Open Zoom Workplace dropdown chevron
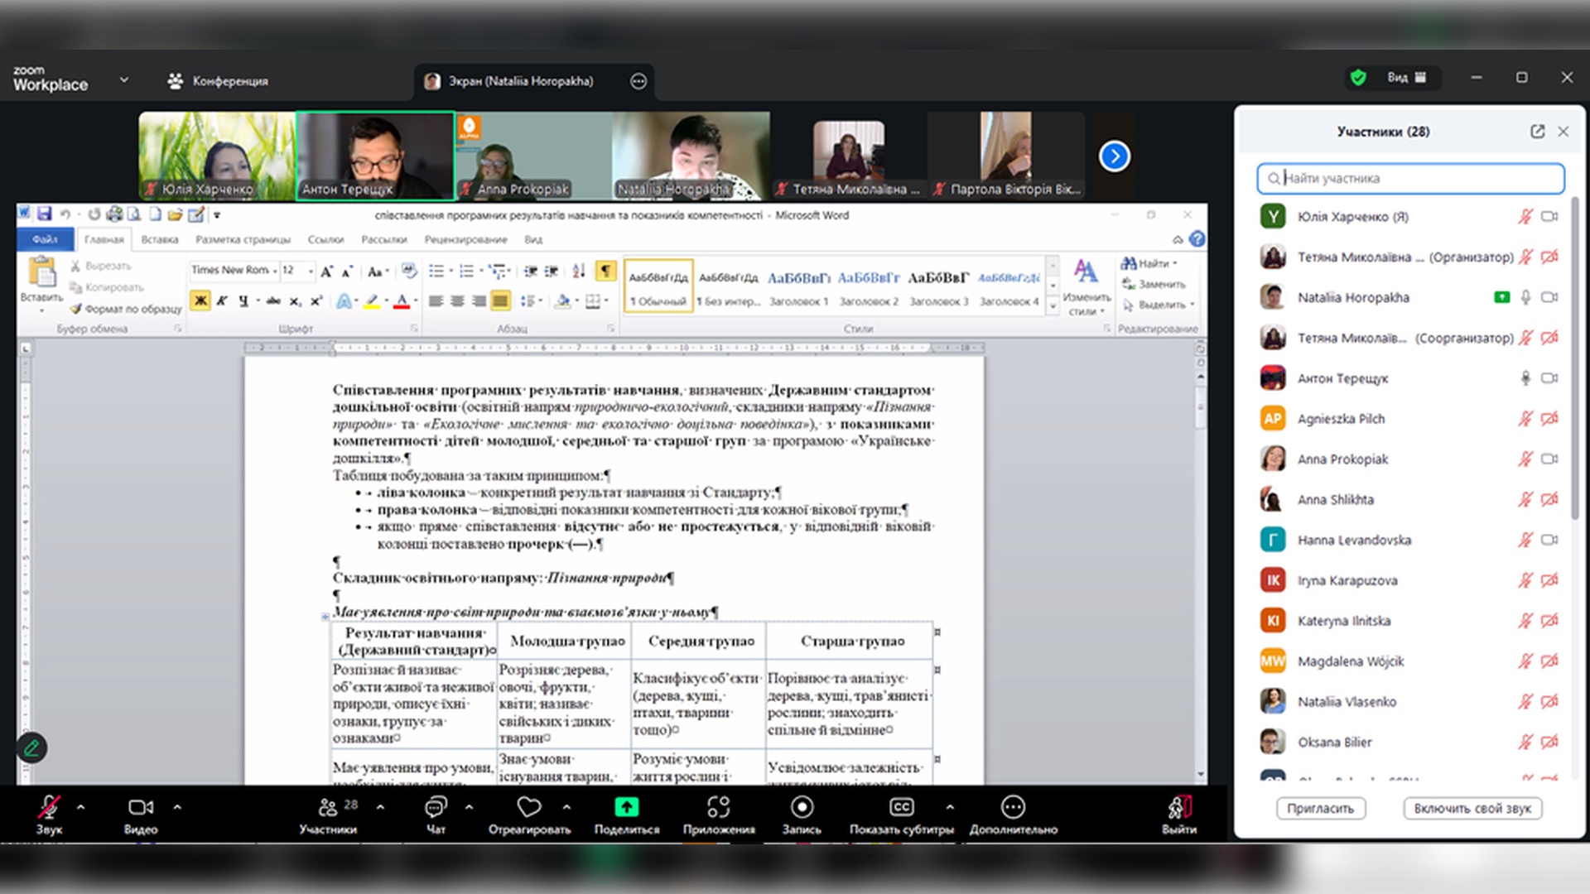Screen dimensions: 1590x894 124,80
